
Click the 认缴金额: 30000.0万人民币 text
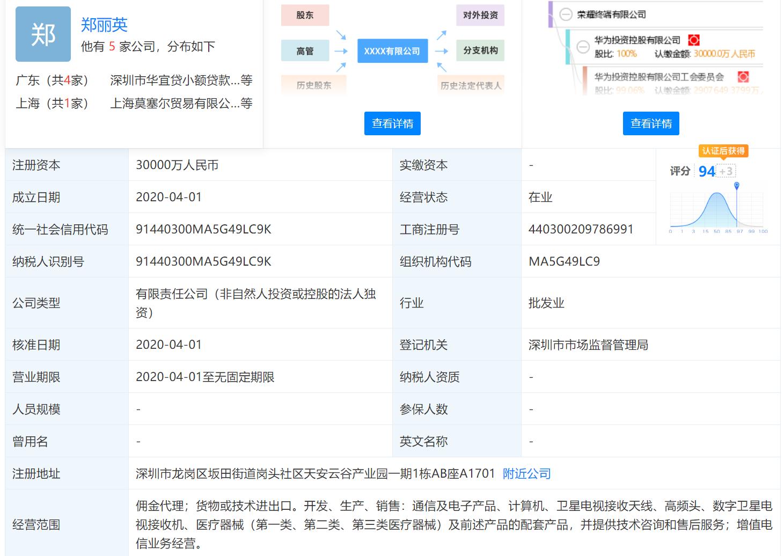tap(705, 54)
